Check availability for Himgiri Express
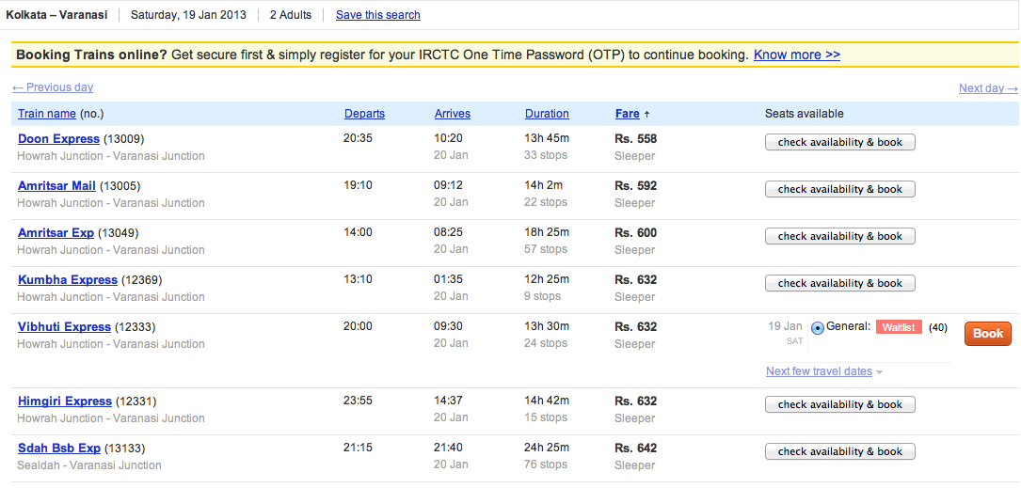The image size is (1021, 488). 839,404
